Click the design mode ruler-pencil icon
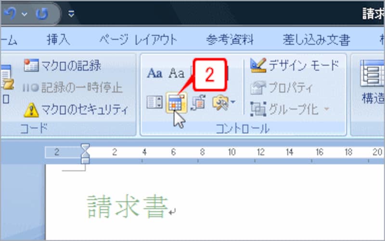Image resolution: width=385 pixels, height=241 pixels. coord(258,65)
